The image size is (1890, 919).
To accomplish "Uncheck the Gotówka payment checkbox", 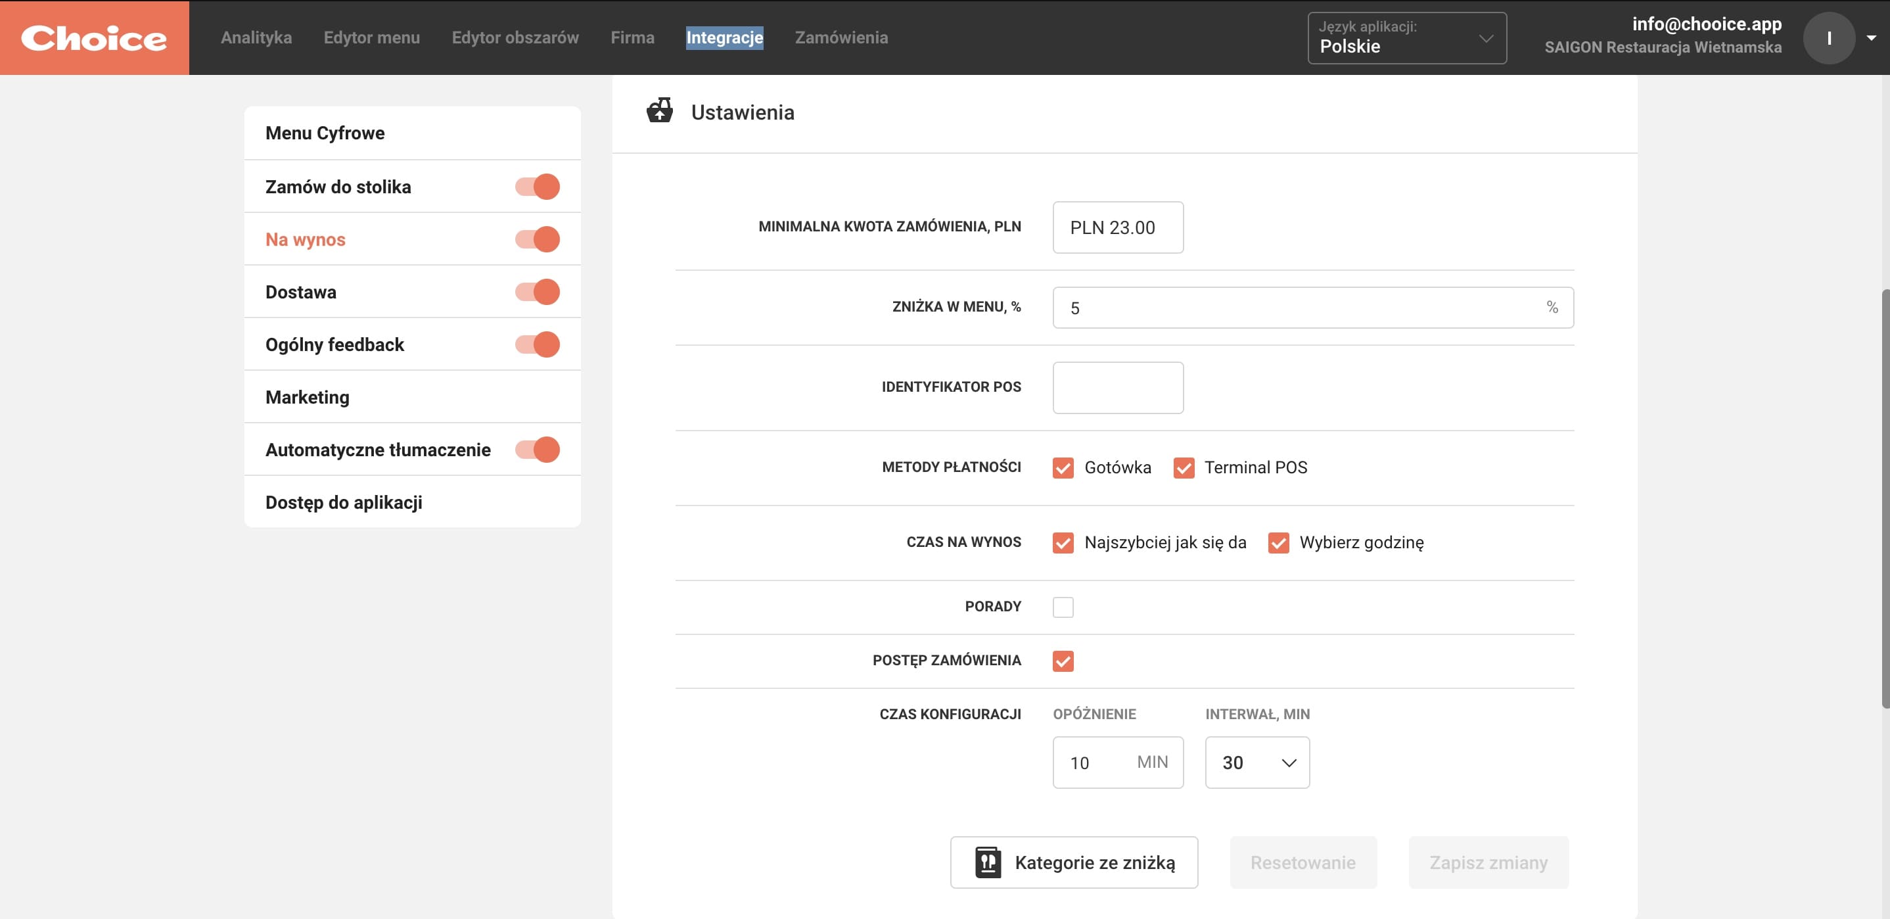I will tap(1063, 467).
